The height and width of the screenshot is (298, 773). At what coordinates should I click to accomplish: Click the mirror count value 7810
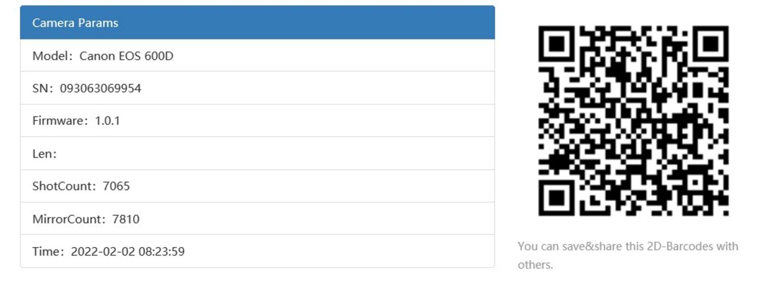point(126,219)
